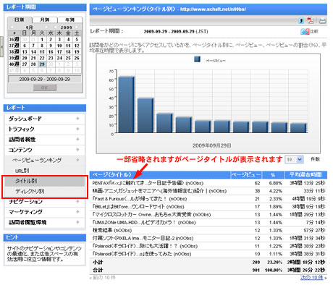Select day 26 in calendar
The height and width of the screenshot is (285, 333).
coord(77,58)
